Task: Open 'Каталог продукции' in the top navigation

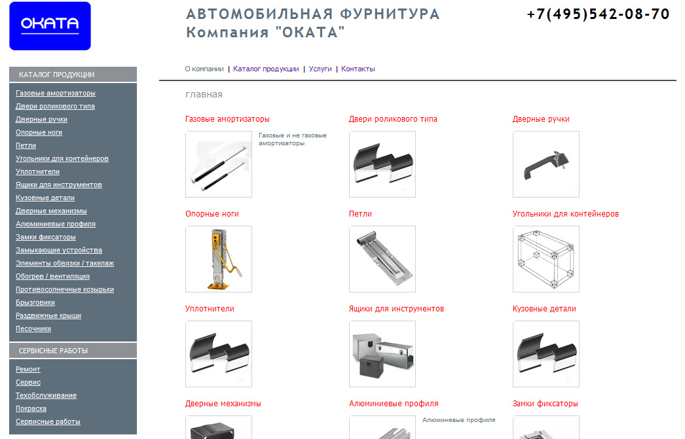Action: [x=266, y=69]
